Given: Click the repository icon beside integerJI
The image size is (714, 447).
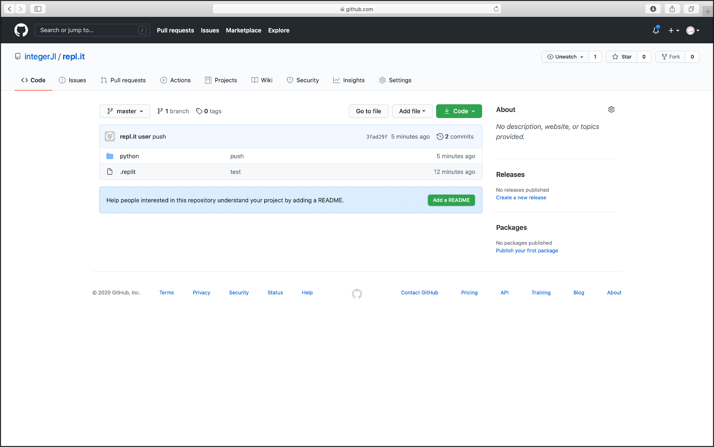Looking at the screenshot, I should (18, 56).
